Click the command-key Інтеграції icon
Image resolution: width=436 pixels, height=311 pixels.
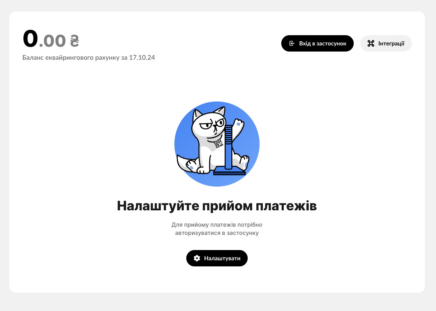tap(370, 43)
